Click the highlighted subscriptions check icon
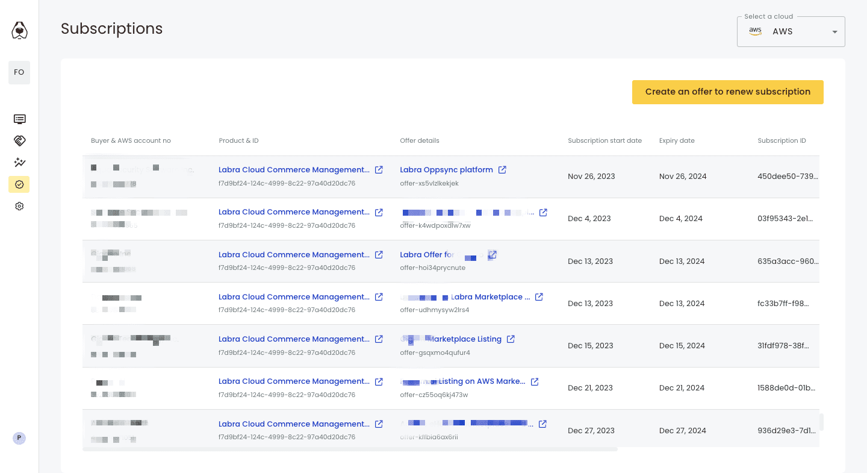This screenshot has width=867, height=473. coord(19,184)
